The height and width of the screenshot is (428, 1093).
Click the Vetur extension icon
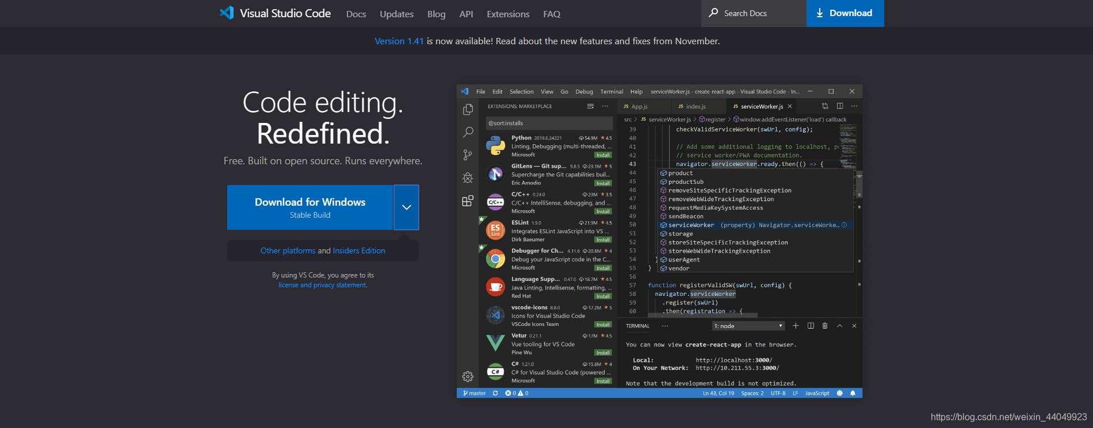click(x=495, y=343)
